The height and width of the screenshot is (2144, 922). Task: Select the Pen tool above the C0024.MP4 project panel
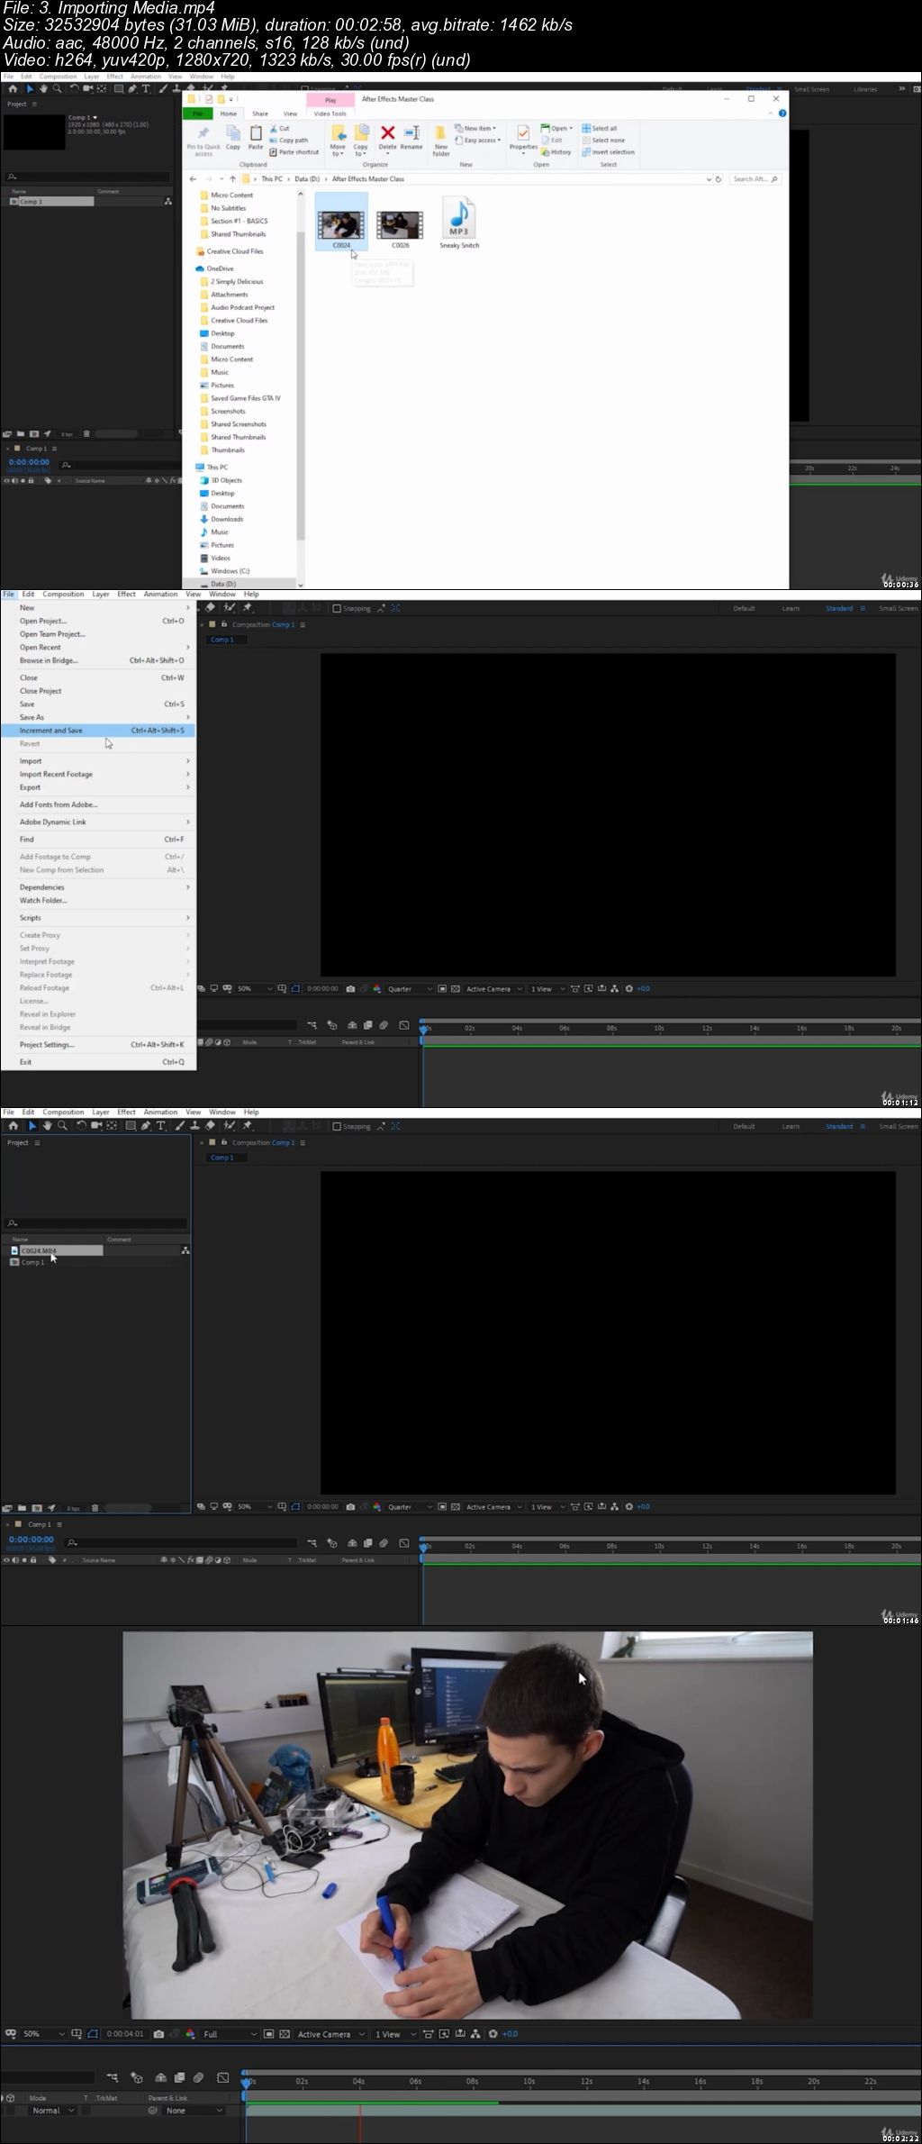tap(145, 1125)
